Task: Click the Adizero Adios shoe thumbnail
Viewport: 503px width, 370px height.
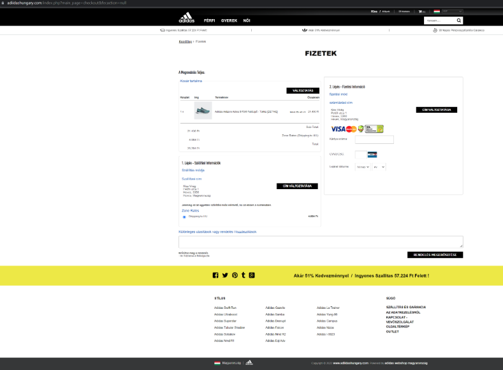Action: (203, 111)
